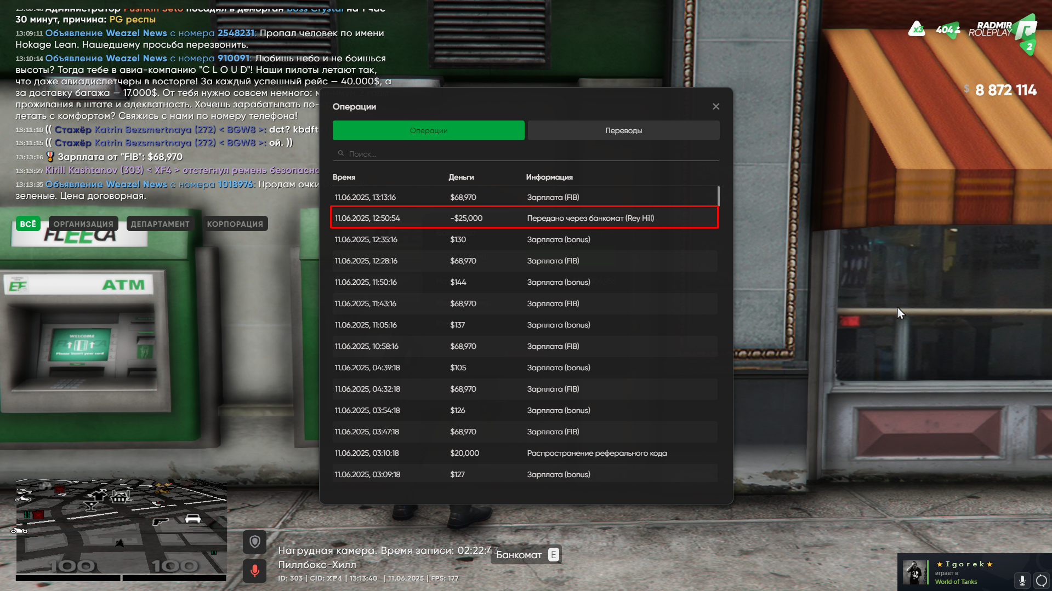Click the online players count icon 404

tap(948, 30)
